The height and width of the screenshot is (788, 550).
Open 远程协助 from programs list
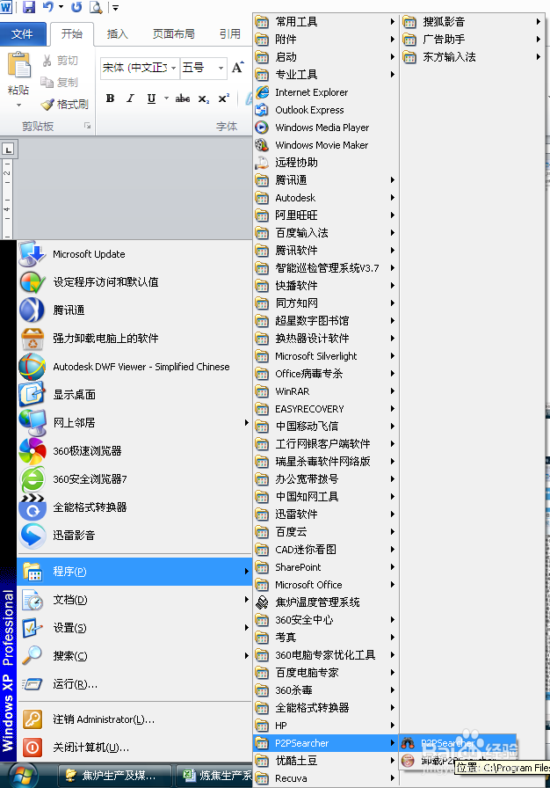pyautogui.click(x=326, y=163)
